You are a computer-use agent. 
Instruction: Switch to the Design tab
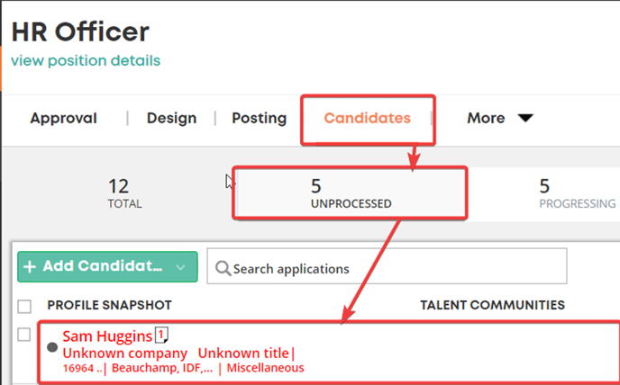point(171,118)
